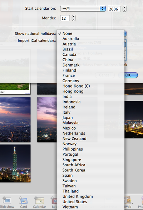
Task: Click the Calendar toolbar icon
Action: click(x=39, y=202)
